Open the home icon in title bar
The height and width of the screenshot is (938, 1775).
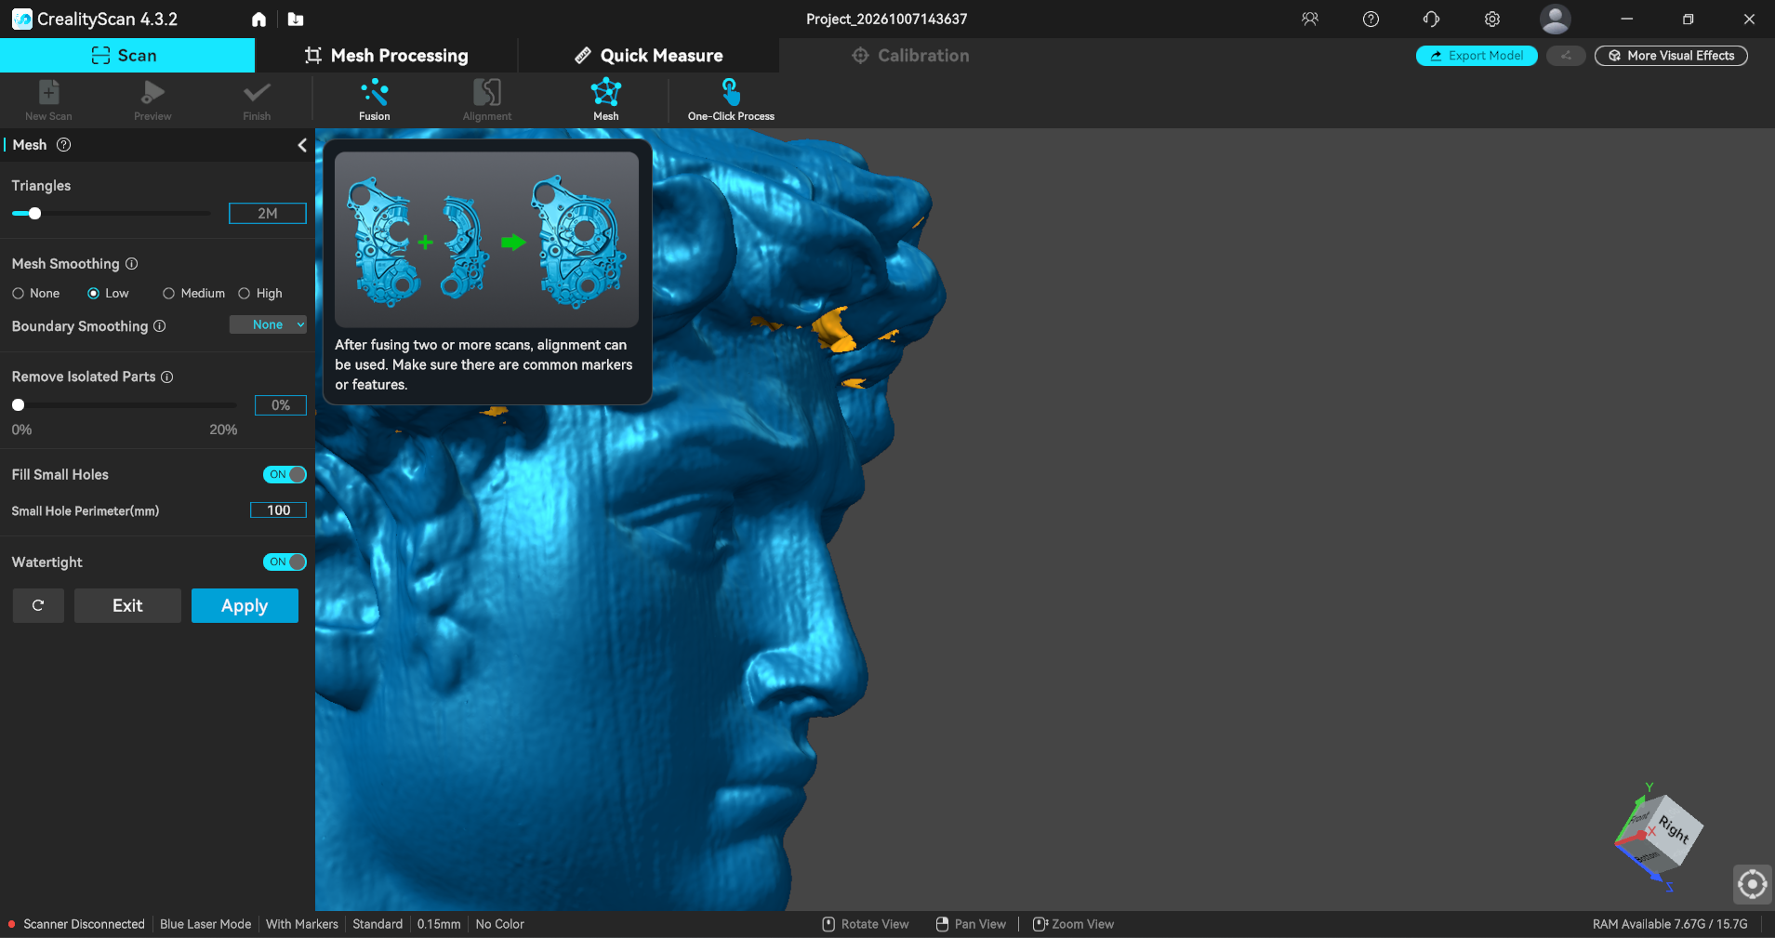click(x=258, y=20)
